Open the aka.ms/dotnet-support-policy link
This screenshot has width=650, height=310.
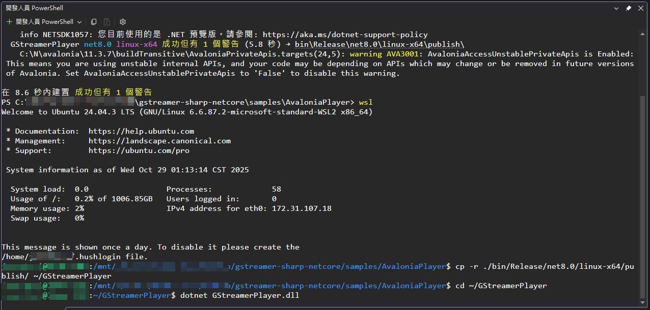click(x=345, y=35)
